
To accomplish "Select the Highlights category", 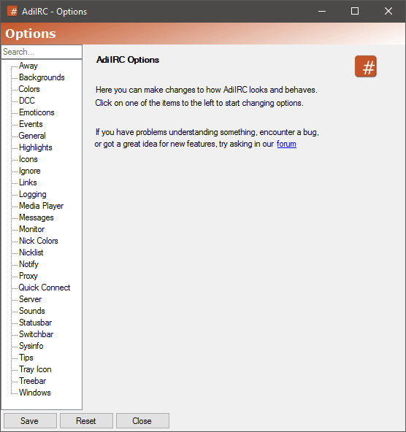I will click(x=36, y=147).
